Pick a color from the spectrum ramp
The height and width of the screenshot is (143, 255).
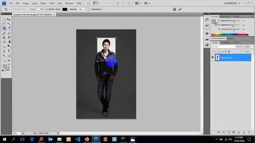[x=229, y=34]
